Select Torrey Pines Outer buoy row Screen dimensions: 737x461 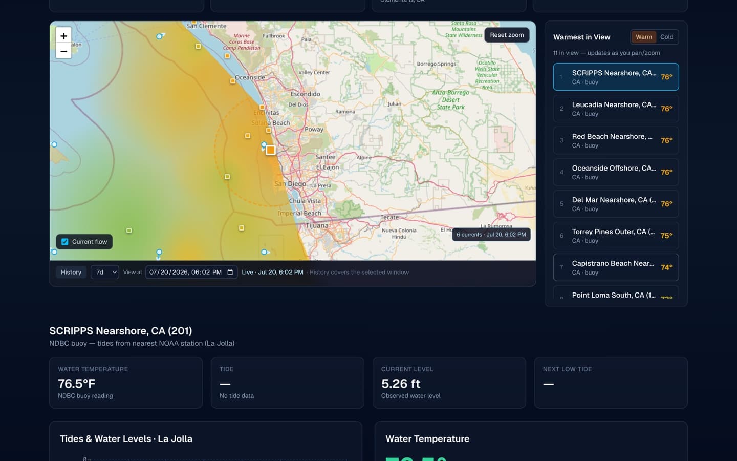tap(616, 236)
